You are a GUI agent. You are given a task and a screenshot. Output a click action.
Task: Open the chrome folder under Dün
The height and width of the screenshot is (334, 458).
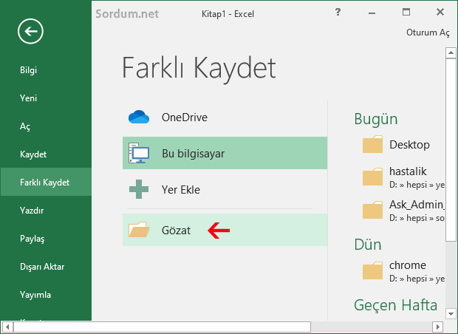403,271
